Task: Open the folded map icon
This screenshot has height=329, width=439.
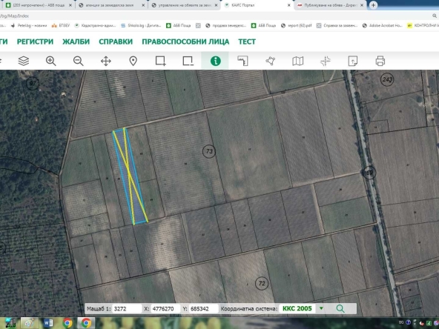Action: [x=297, y=61]
